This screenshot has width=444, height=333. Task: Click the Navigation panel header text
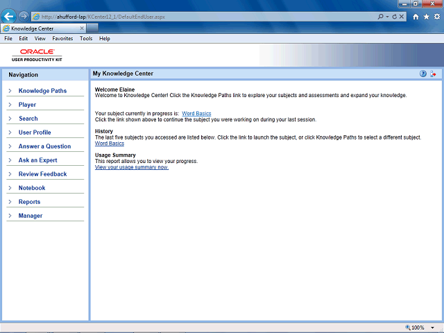click(23, 75)
